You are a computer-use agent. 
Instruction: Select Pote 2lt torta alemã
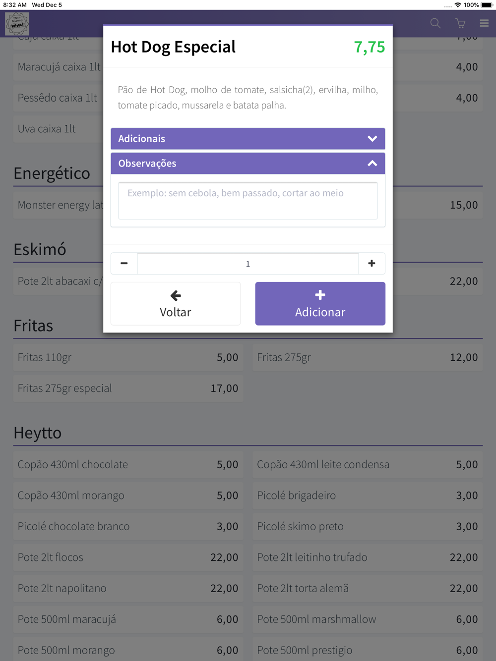[368, 588]
